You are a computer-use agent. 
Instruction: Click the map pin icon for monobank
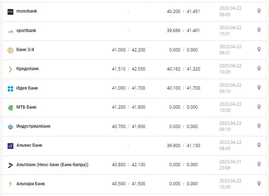coord(259,11)
